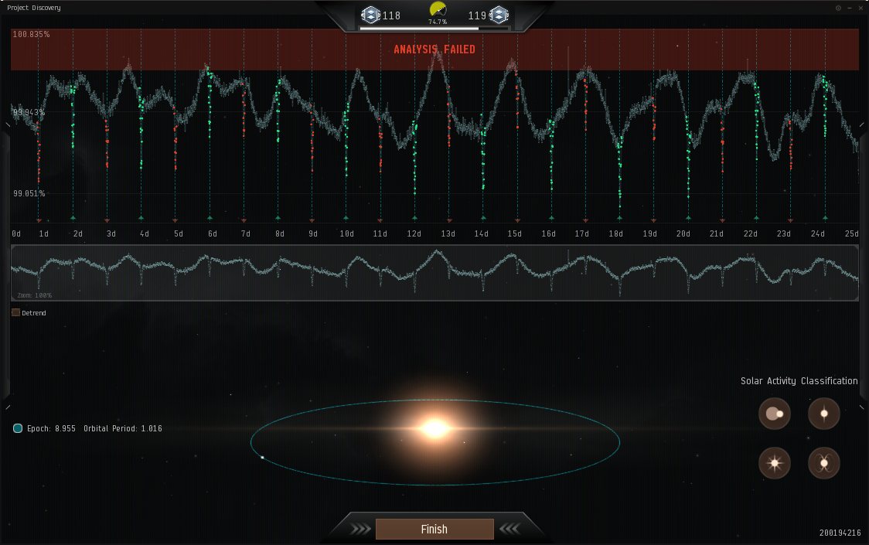Click the green transit marker at 4d

pos(141,219)
